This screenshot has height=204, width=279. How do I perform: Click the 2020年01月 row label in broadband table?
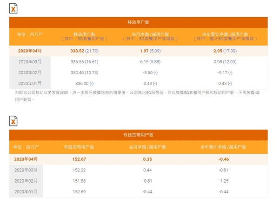[26, 192]
